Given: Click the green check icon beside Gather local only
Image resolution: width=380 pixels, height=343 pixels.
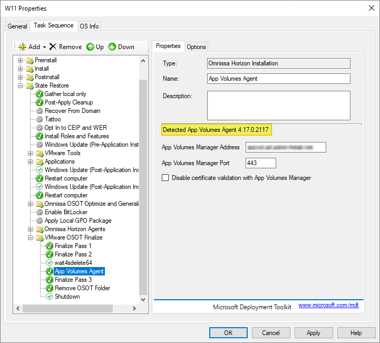Looking at the screenshot, I should click(x=40, y=94).
